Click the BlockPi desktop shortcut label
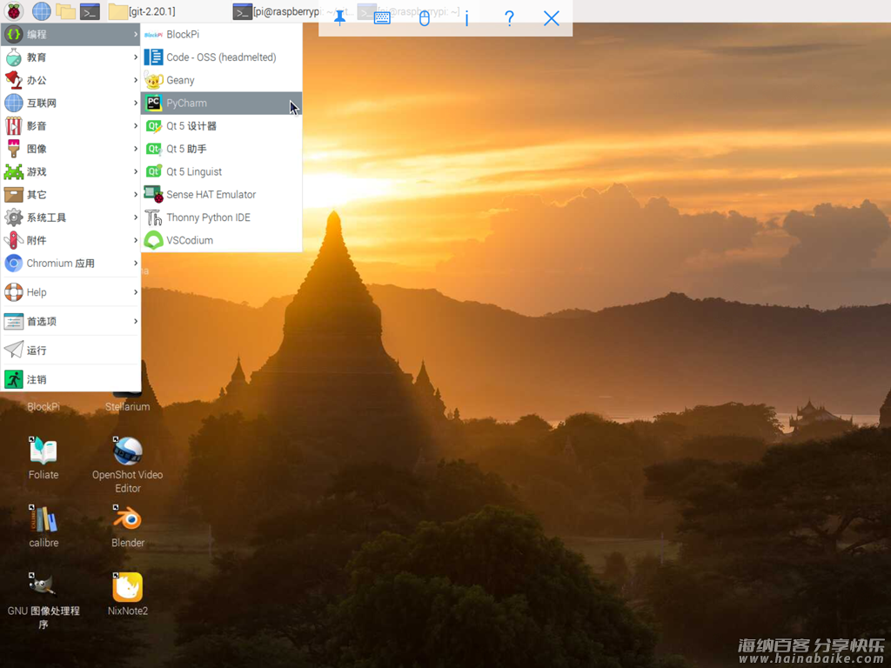The height and width of the screenshot is (668, 891). pyautogui.click(x=44, y=407)
